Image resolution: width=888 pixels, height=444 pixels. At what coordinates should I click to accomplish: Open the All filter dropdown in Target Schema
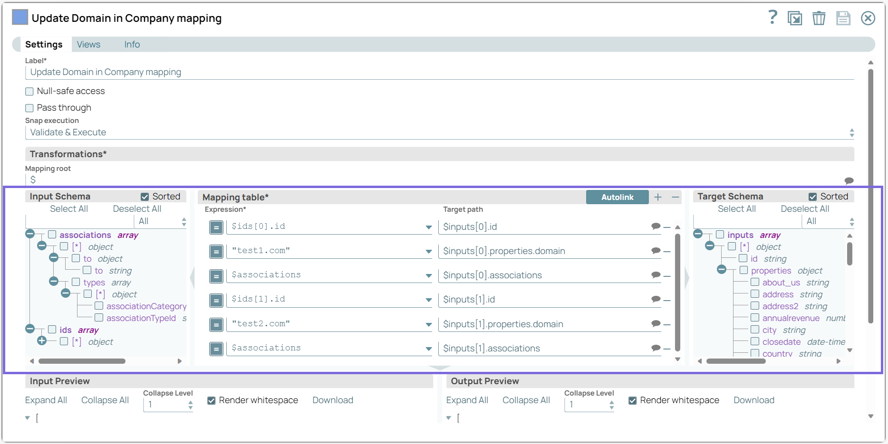pos(829,221)
